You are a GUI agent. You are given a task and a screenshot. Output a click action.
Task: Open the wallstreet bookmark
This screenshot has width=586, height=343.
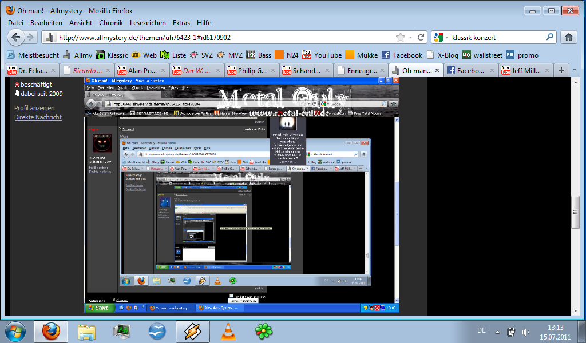[x=482, y=55]
